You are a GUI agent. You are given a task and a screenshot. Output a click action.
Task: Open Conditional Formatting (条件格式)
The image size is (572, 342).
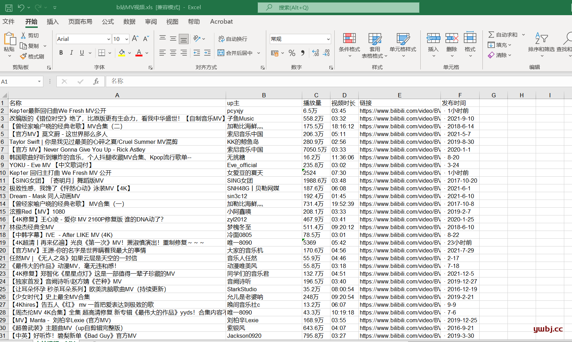point(349,45)
